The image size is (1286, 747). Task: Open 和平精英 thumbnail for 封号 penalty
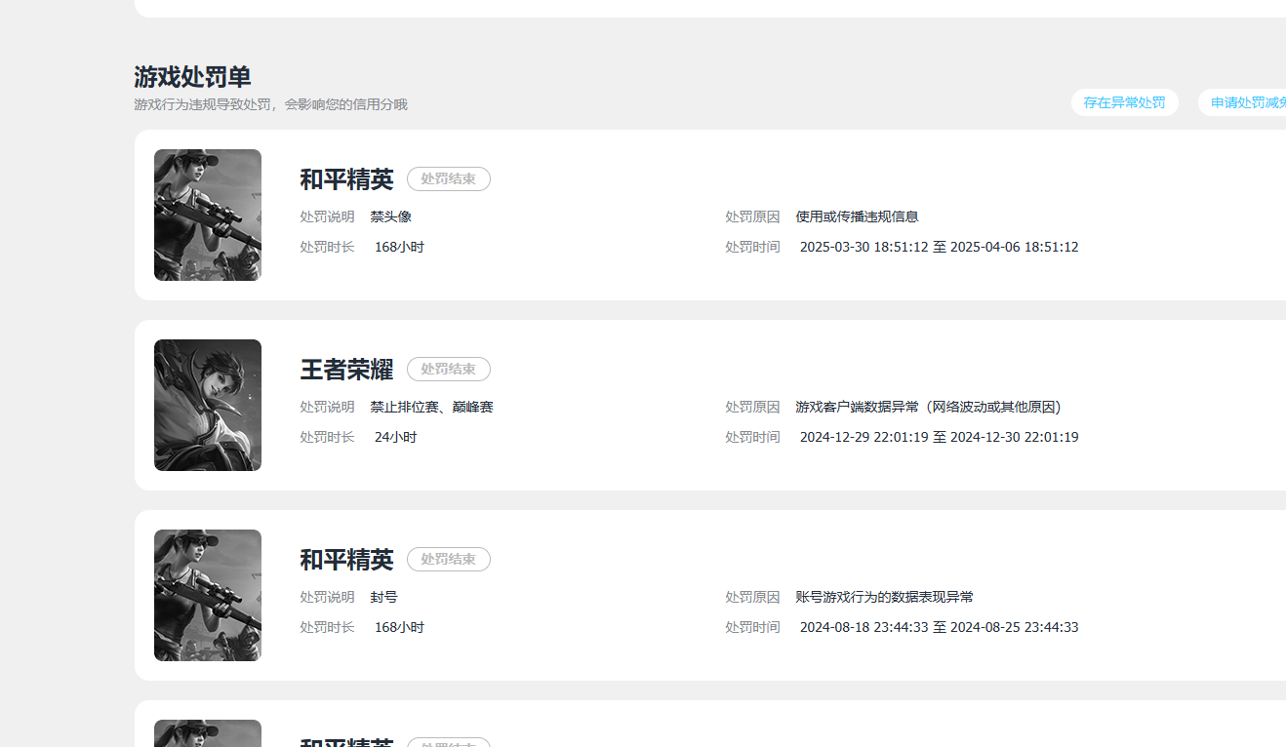coord(208,595)
